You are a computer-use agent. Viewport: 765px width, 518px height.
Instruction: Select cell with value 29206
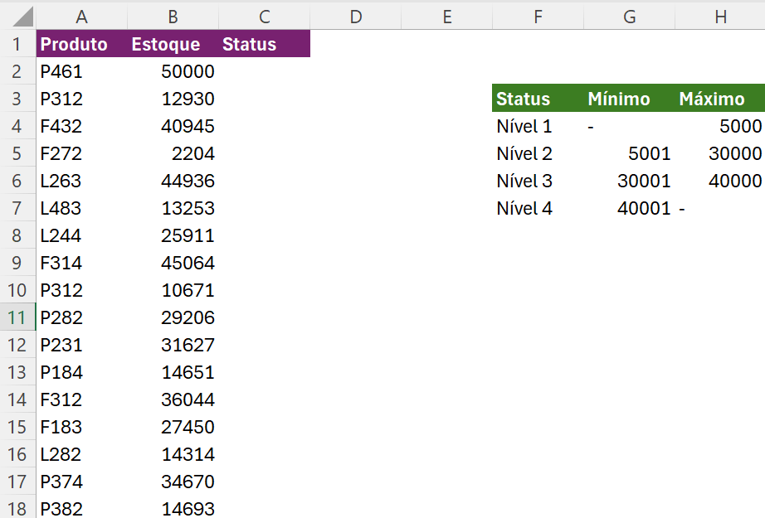(x=173, y=317)
